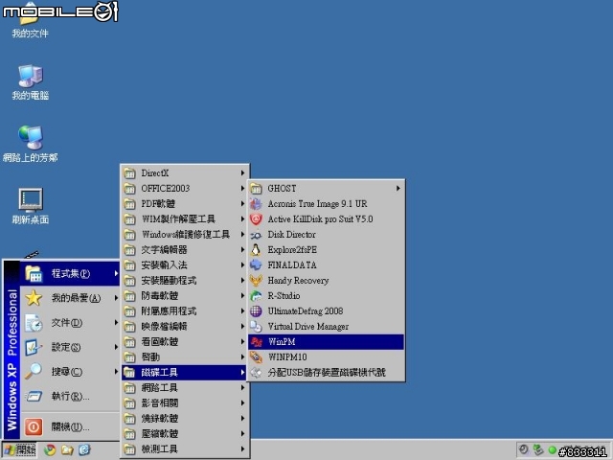
Task: Open Network Neighborhood (網路上的芳鄰) icon
Action: 30,145
